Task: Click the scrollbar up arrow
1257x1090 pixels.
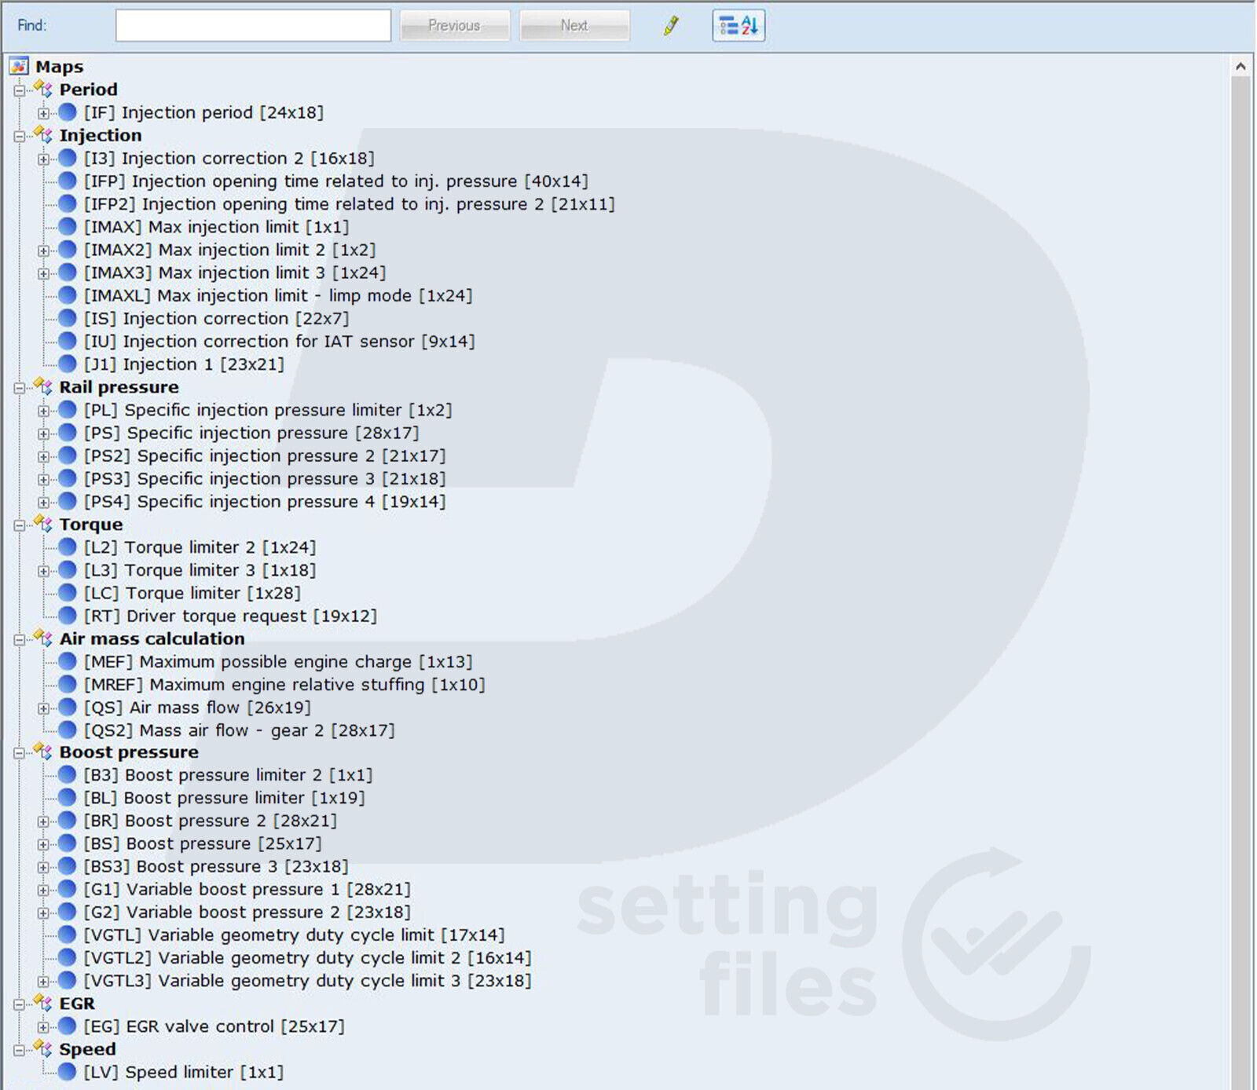Action: (1241, 67)
